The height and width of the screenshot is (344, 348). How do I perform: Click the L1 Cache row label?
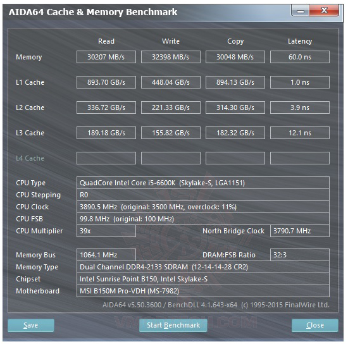click(30, 82)
